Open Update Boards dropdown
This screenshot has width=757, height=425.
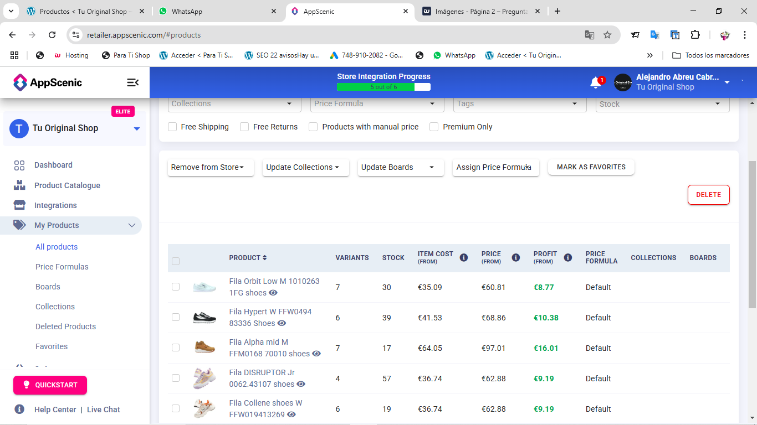coord(401,167)
